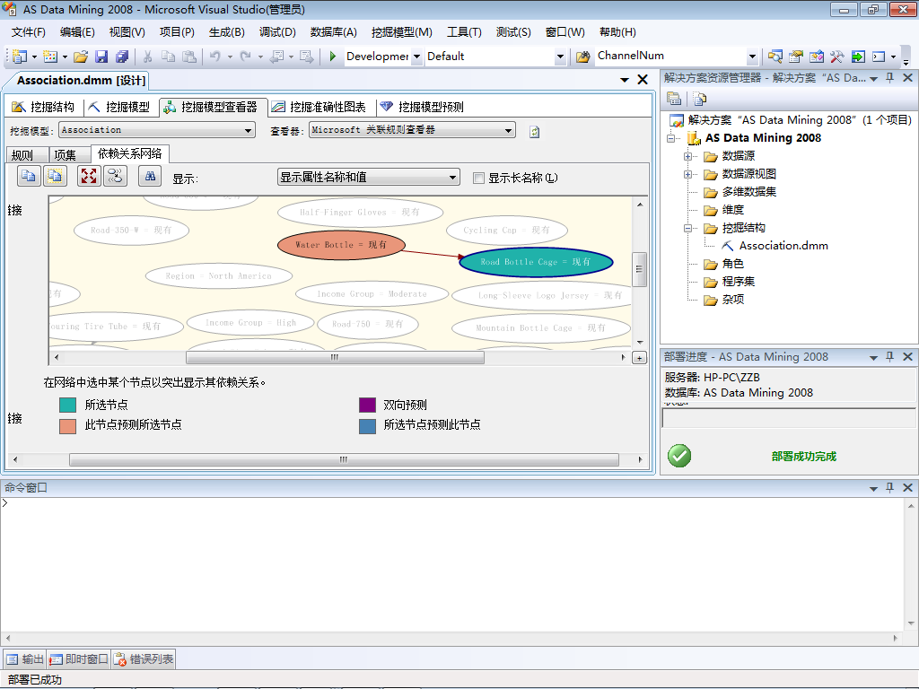Open the 即时窗口 bottom tab
Screen dimensions: 919x689
[x=79, y=659]
